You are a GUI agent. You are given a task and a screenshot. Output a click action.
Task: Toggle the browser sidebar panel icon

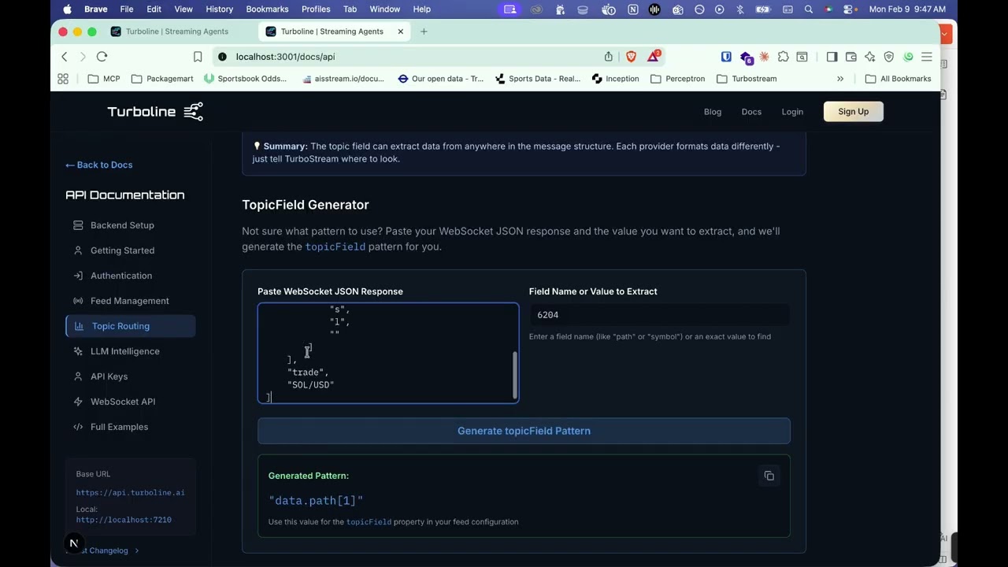(832, 57)
